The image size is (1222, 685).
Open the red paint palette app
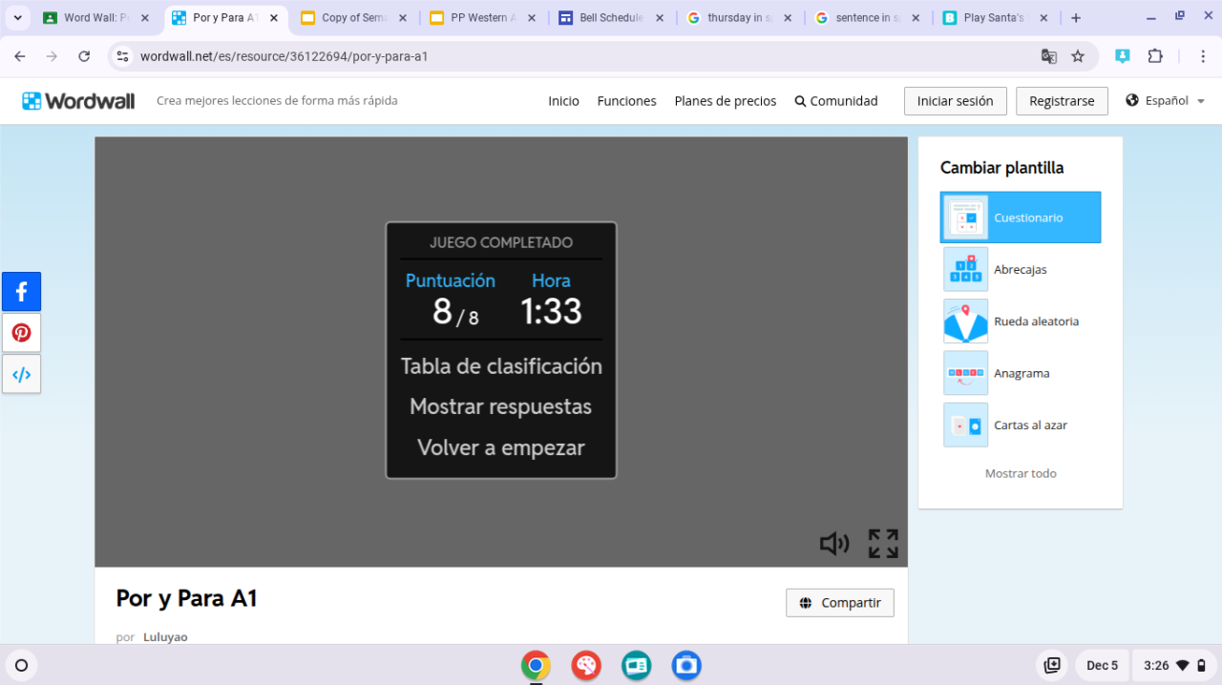[x=586, y=665]
